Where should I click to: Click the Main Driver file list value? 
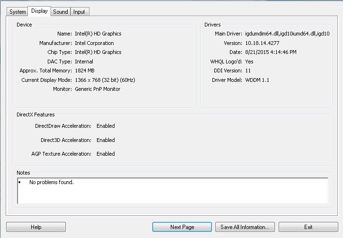(x=287, y=34)
